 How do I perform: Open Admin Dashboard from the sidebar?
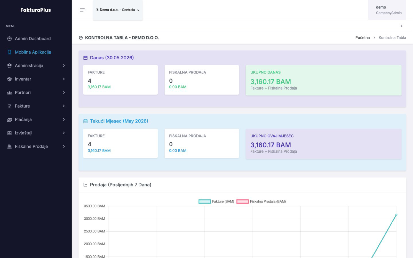pyautogui.click(x=36, y=39)
